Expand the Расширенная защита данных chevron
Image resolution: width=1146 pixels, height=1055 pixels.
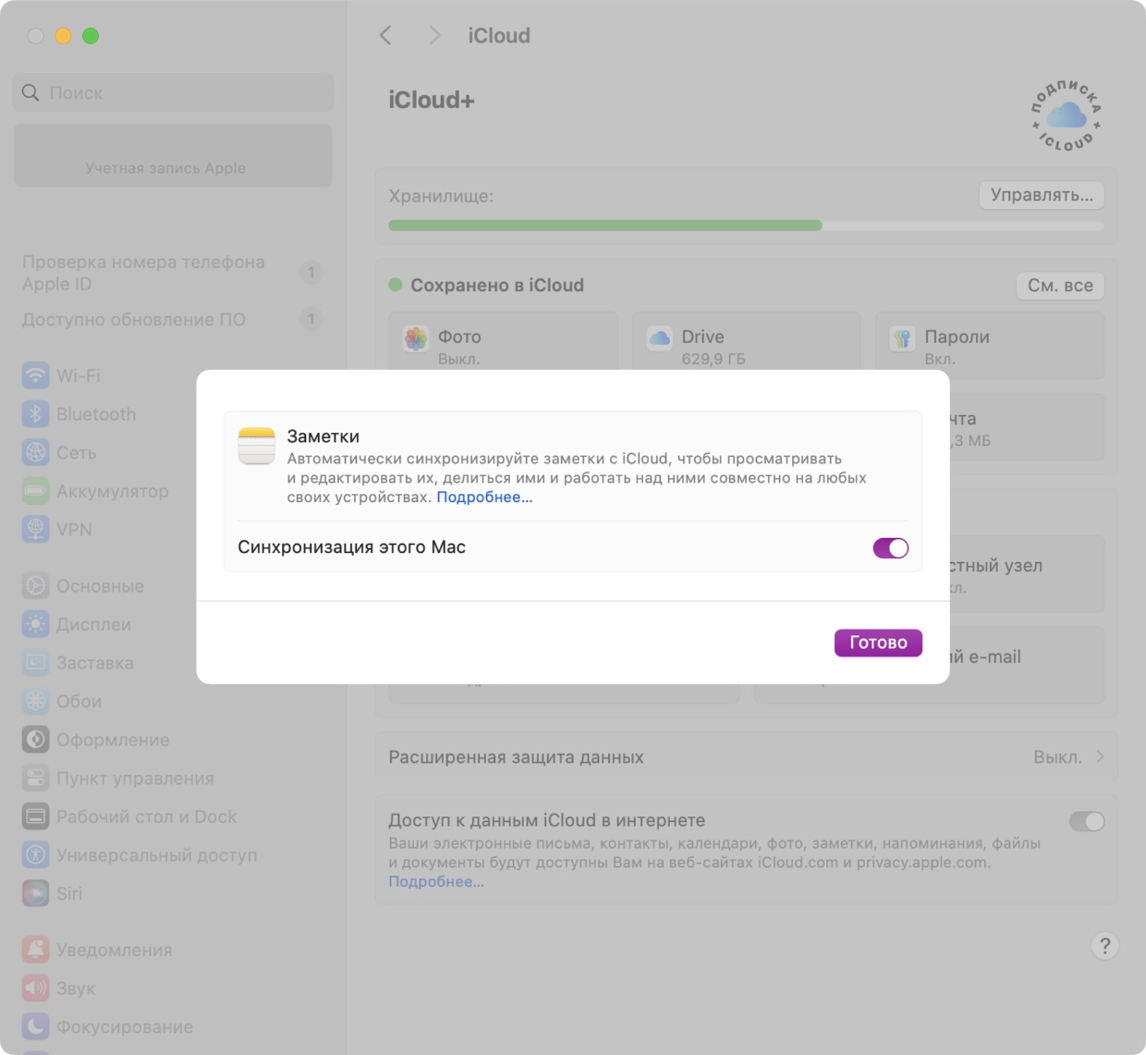1100,756
